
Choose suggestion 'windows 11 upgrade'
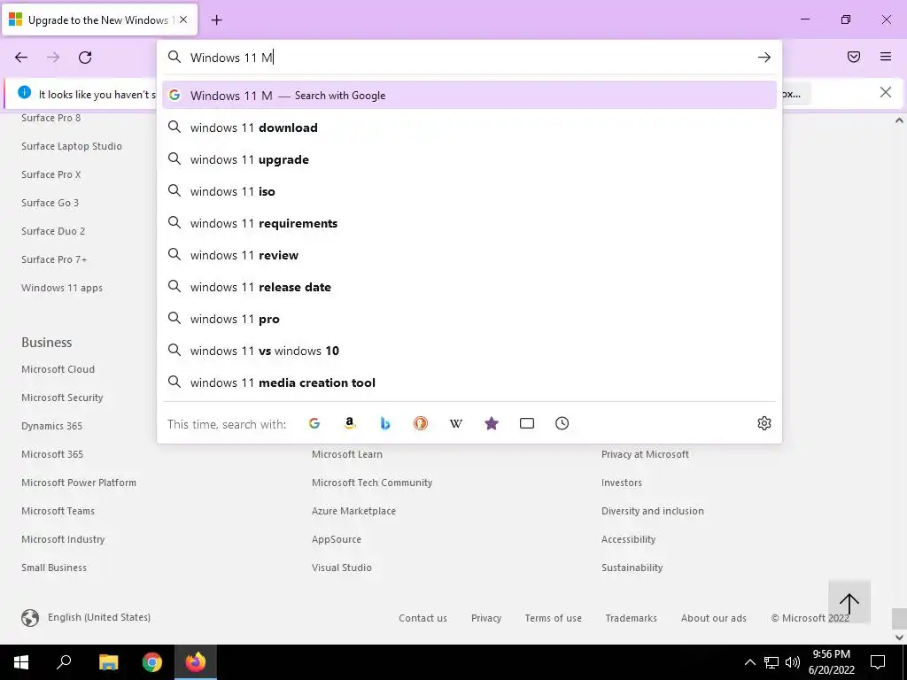469,159
